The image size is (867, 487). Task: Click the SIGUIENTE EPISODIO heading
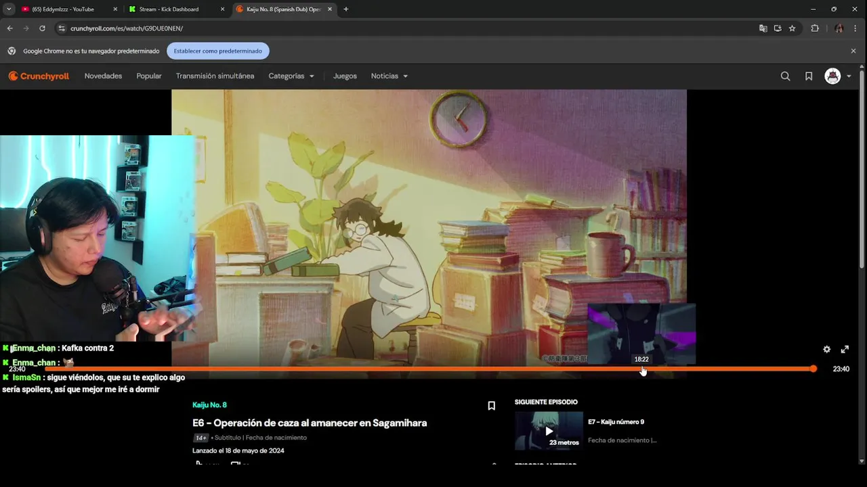click(546, 402)
